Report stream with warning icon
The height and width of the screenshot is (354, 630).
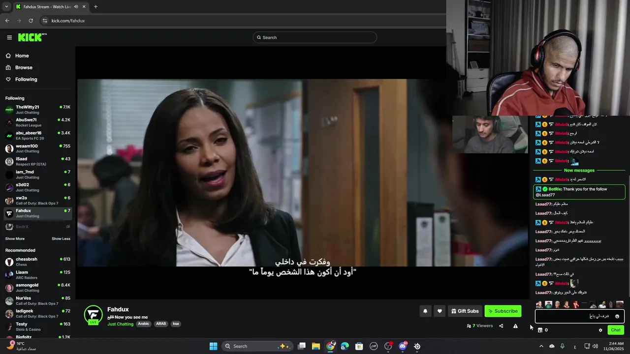[x=515, y=325]
